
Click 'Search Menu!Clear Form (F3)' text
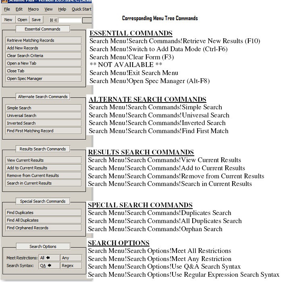[x=131, y=57]
